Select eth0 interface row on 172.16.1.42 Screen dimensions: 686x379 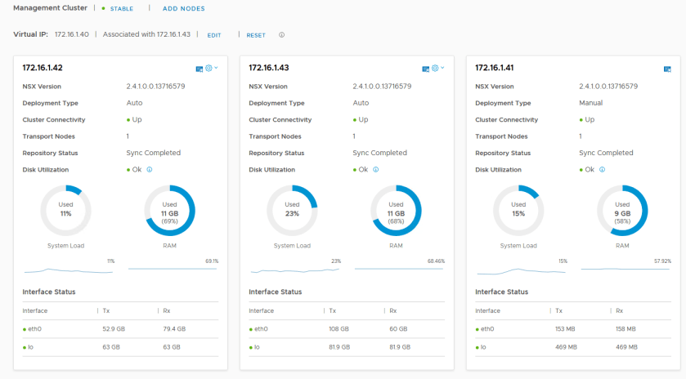point(120,329)
